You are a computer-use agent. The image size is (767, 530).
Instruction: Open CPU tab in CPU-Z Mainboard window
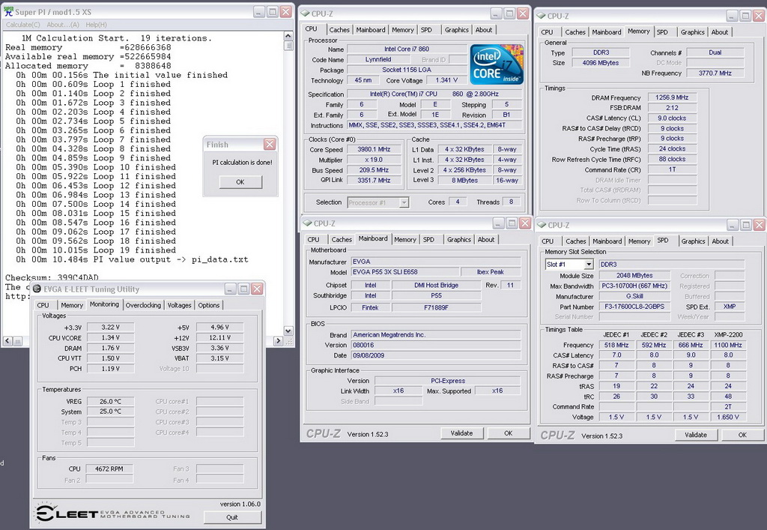pyautogui.click(x=313, y=239)
